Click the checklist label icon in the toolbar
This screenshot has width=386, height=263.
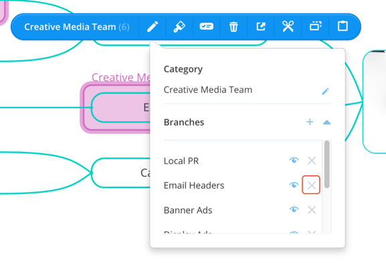(207, 26)
